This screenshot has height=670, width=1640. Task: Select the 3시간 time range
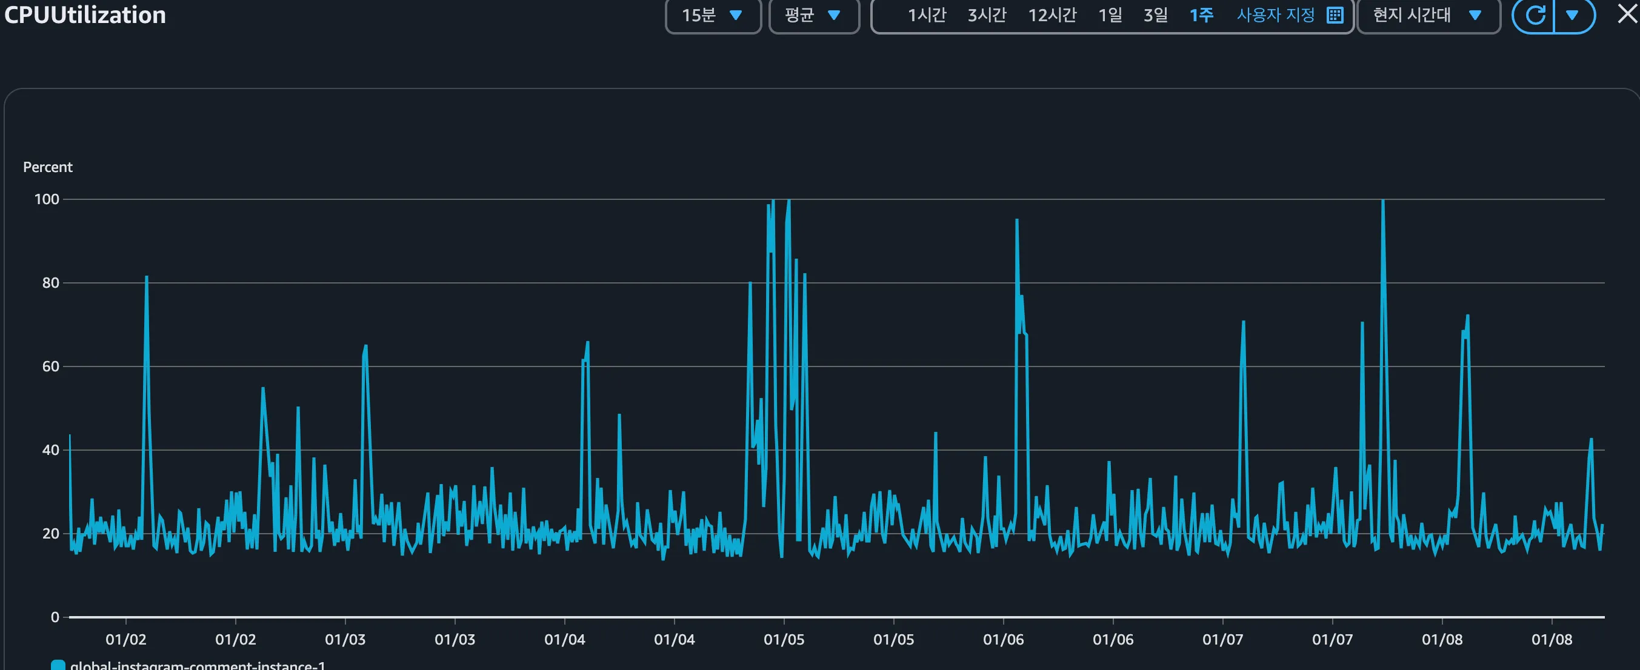(987, 15)
